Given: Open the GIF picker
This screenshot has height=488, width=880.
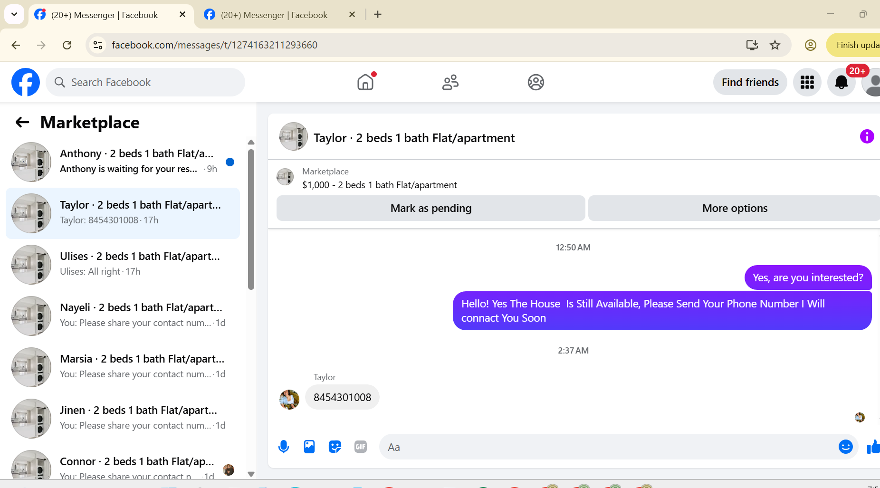Looking at the screenshot, I should point(361,447).
